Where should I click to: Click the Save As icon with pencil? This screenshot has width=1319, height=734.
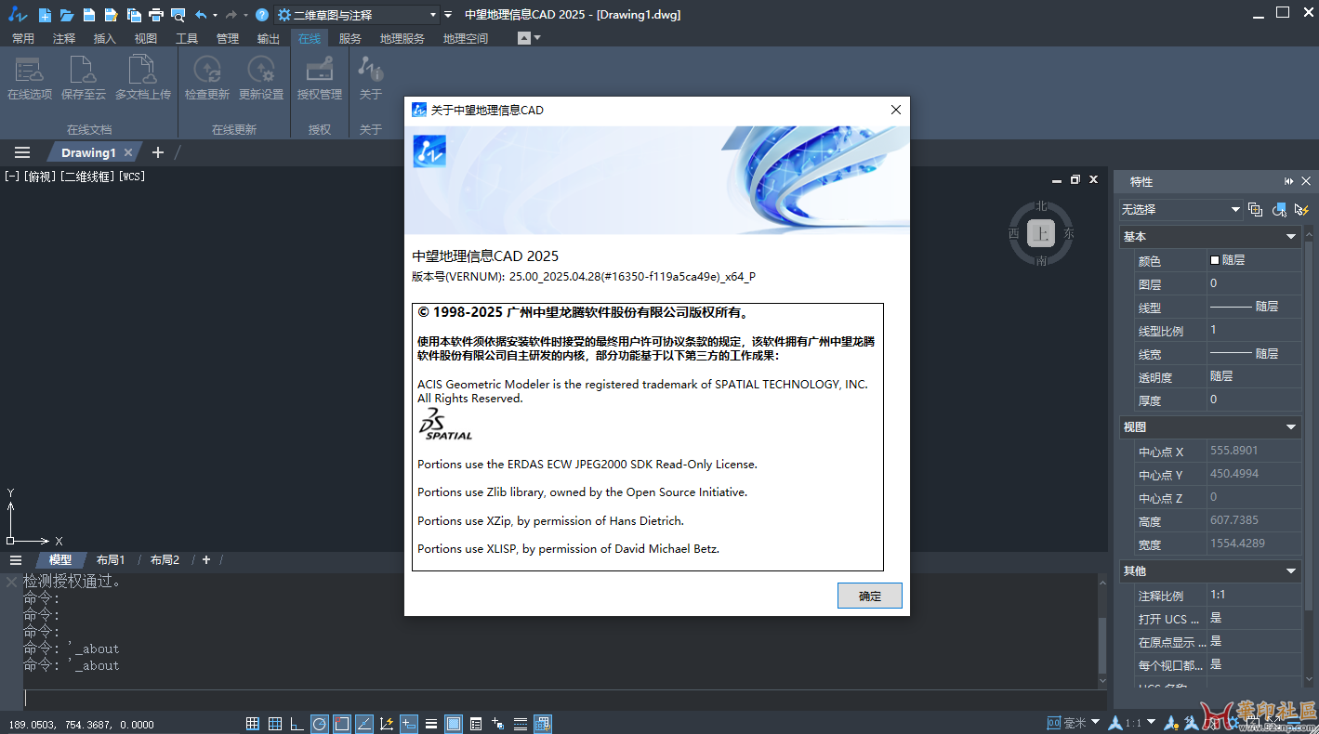point(111,15)
